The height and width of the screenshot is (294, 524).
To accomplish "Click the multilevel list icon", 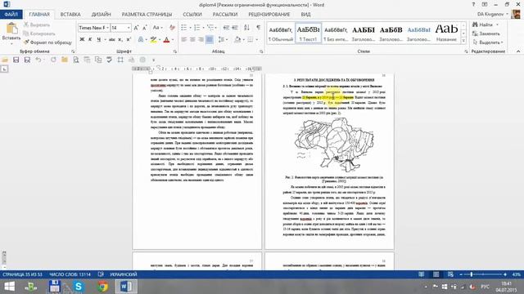I will [x=210, y=28].
